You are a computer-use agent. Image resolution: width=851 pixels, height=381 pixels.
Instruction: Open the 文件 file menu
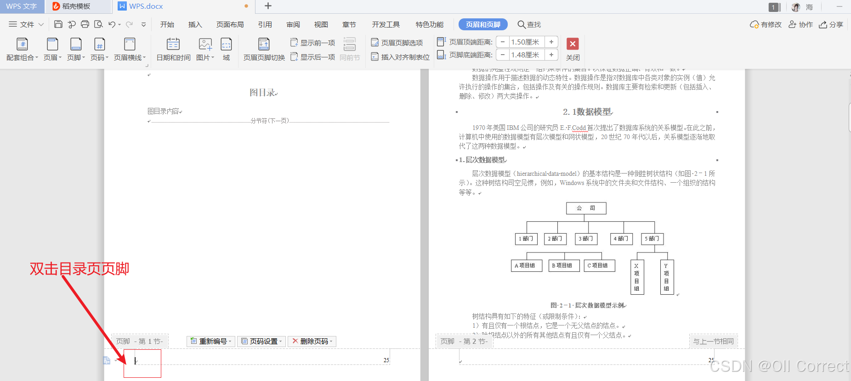(26, 24)
